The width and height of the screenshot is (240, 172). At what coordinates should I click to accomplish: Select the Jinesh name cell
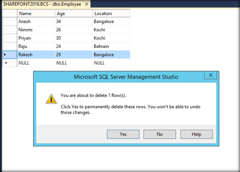pyautogui.click(x=36, y=22)
